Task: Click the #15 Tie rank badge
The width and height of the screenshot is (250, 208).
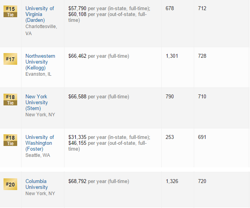Action: tap(10, 11)
